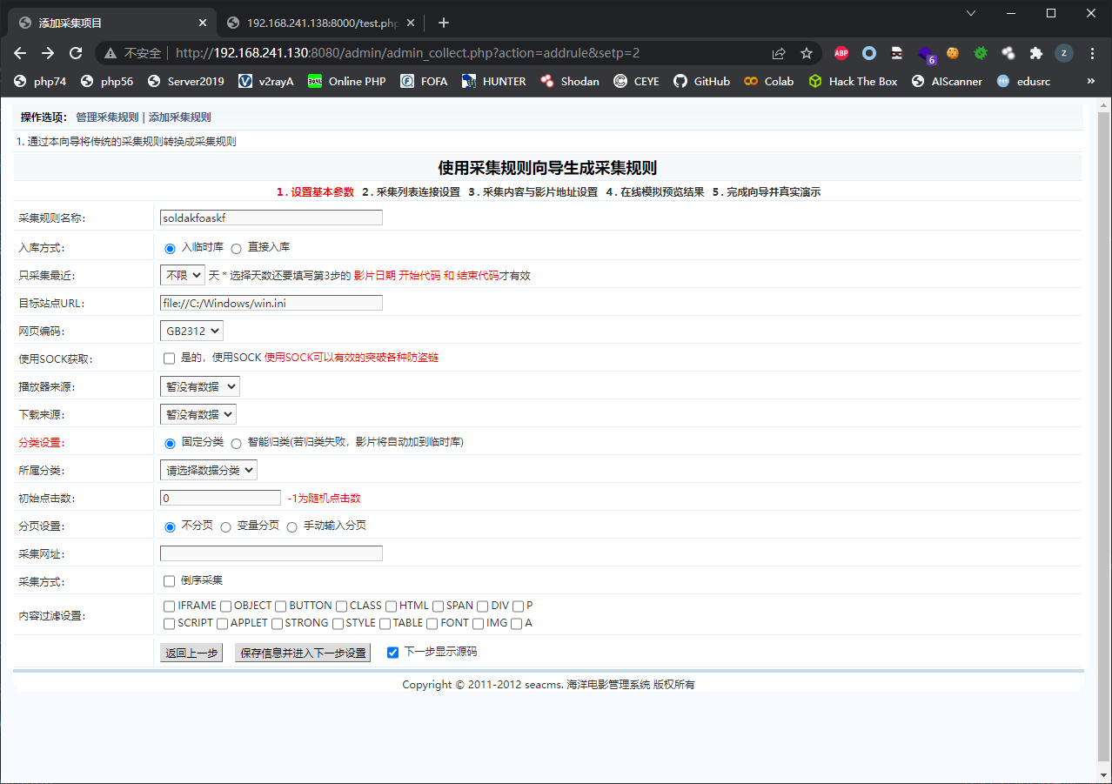
Task: Click the ABP adblock extension icon
Action: 841,52
